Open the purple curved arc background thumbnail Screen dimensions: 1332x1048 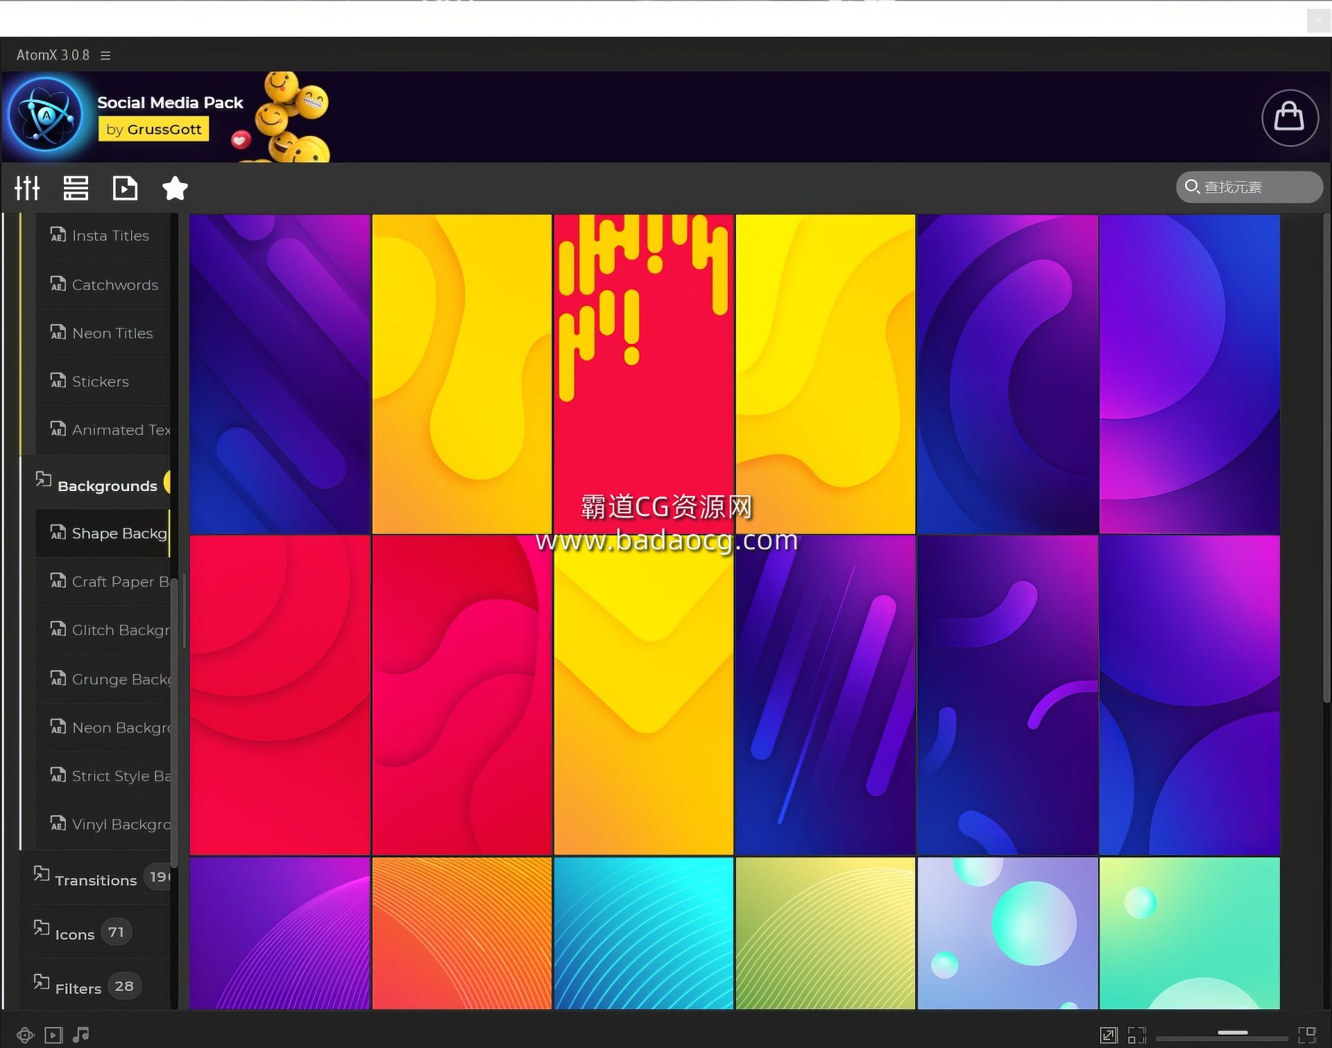1007,375
